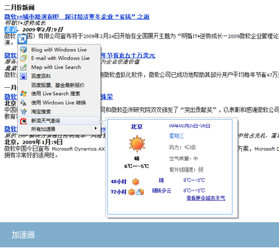
Task: Click the Taobao shopping cart icon
Action: (24, 112)
